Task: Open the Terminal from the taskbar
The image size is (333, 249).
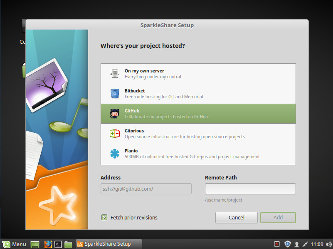Action: [59, 244]
